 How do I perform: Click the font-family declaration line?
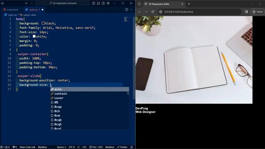click(57, 28)
